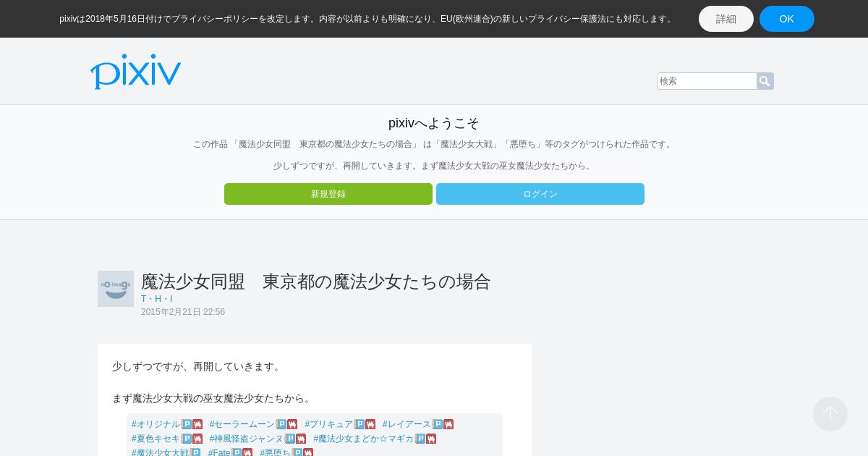This screenshot has width=868, height=456.
Task: Click blue P icon beside #セーラームーン
Action: [x=281, y=424]
